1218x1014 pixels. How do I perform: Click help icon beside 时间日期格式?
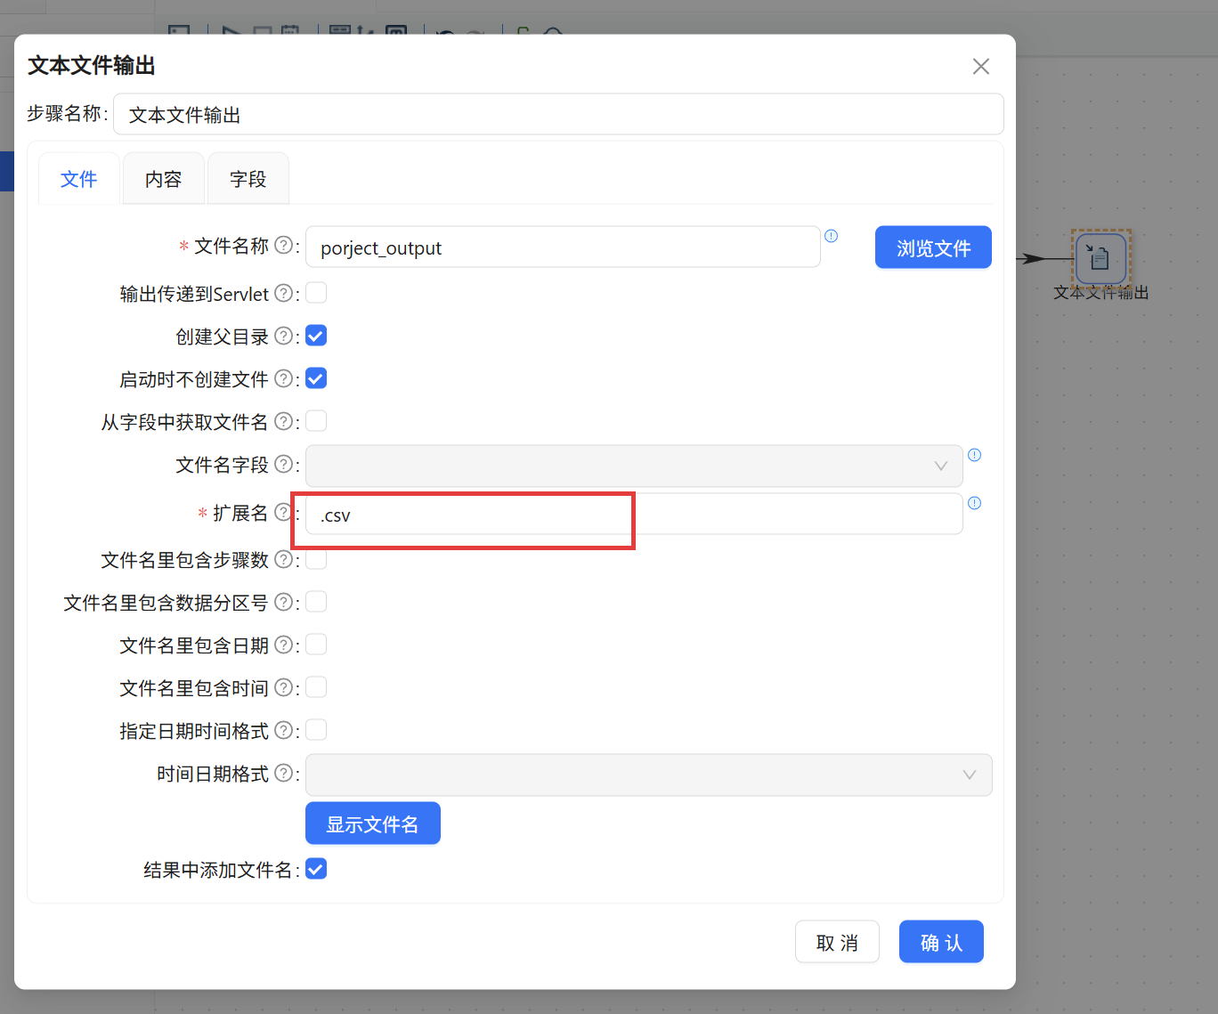pos(283,773)
